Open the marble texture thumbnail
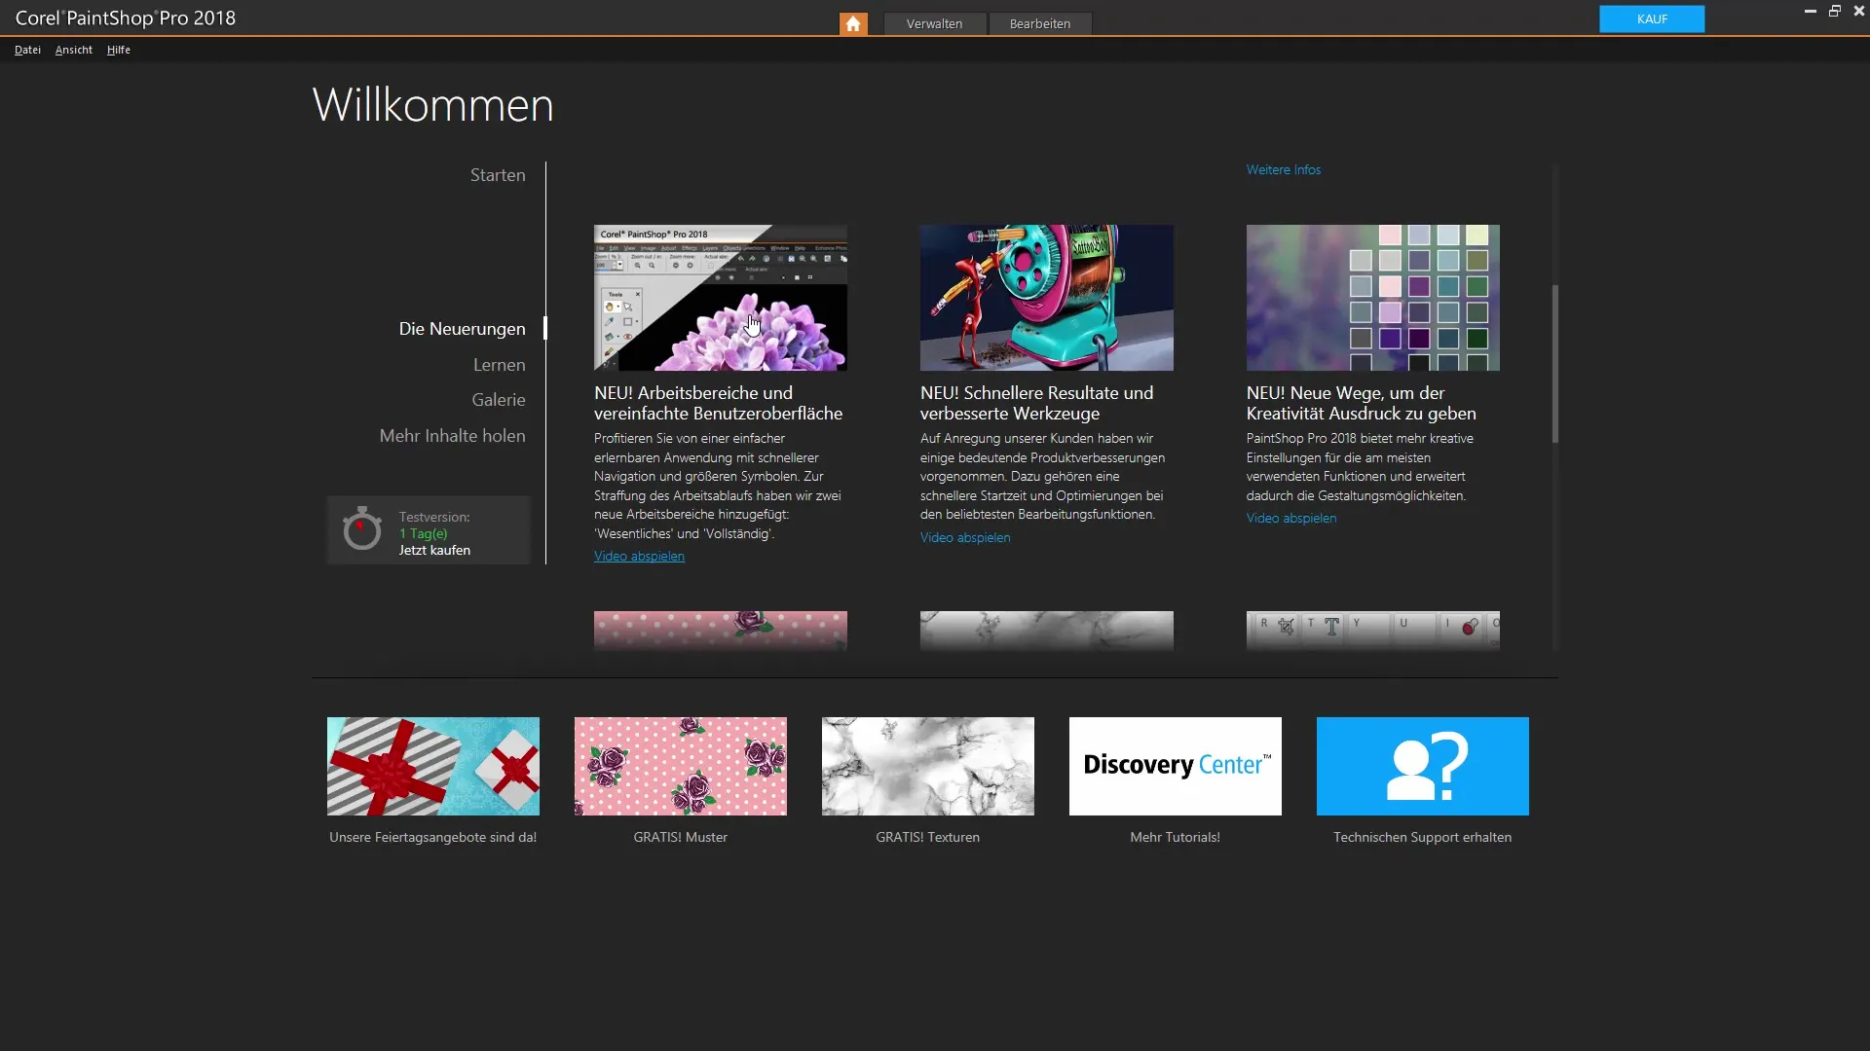 [x=928, y=767]
